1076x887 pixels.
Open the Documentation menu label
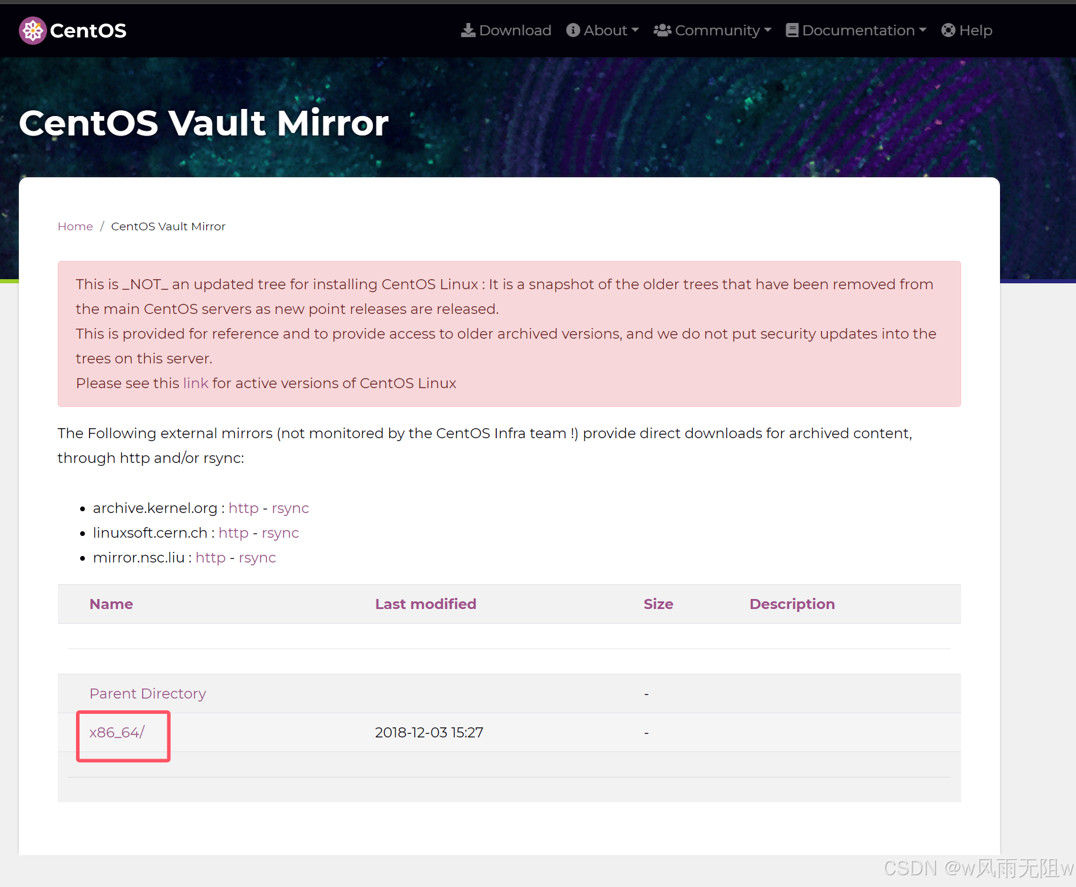[858, 30]
